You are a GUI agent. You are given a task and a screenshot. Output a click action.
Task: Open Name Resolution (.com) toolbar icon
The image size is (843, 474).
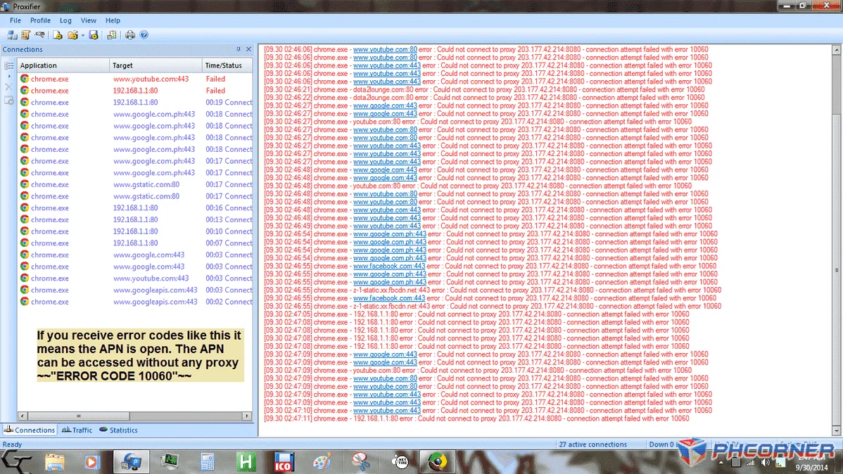39,35
